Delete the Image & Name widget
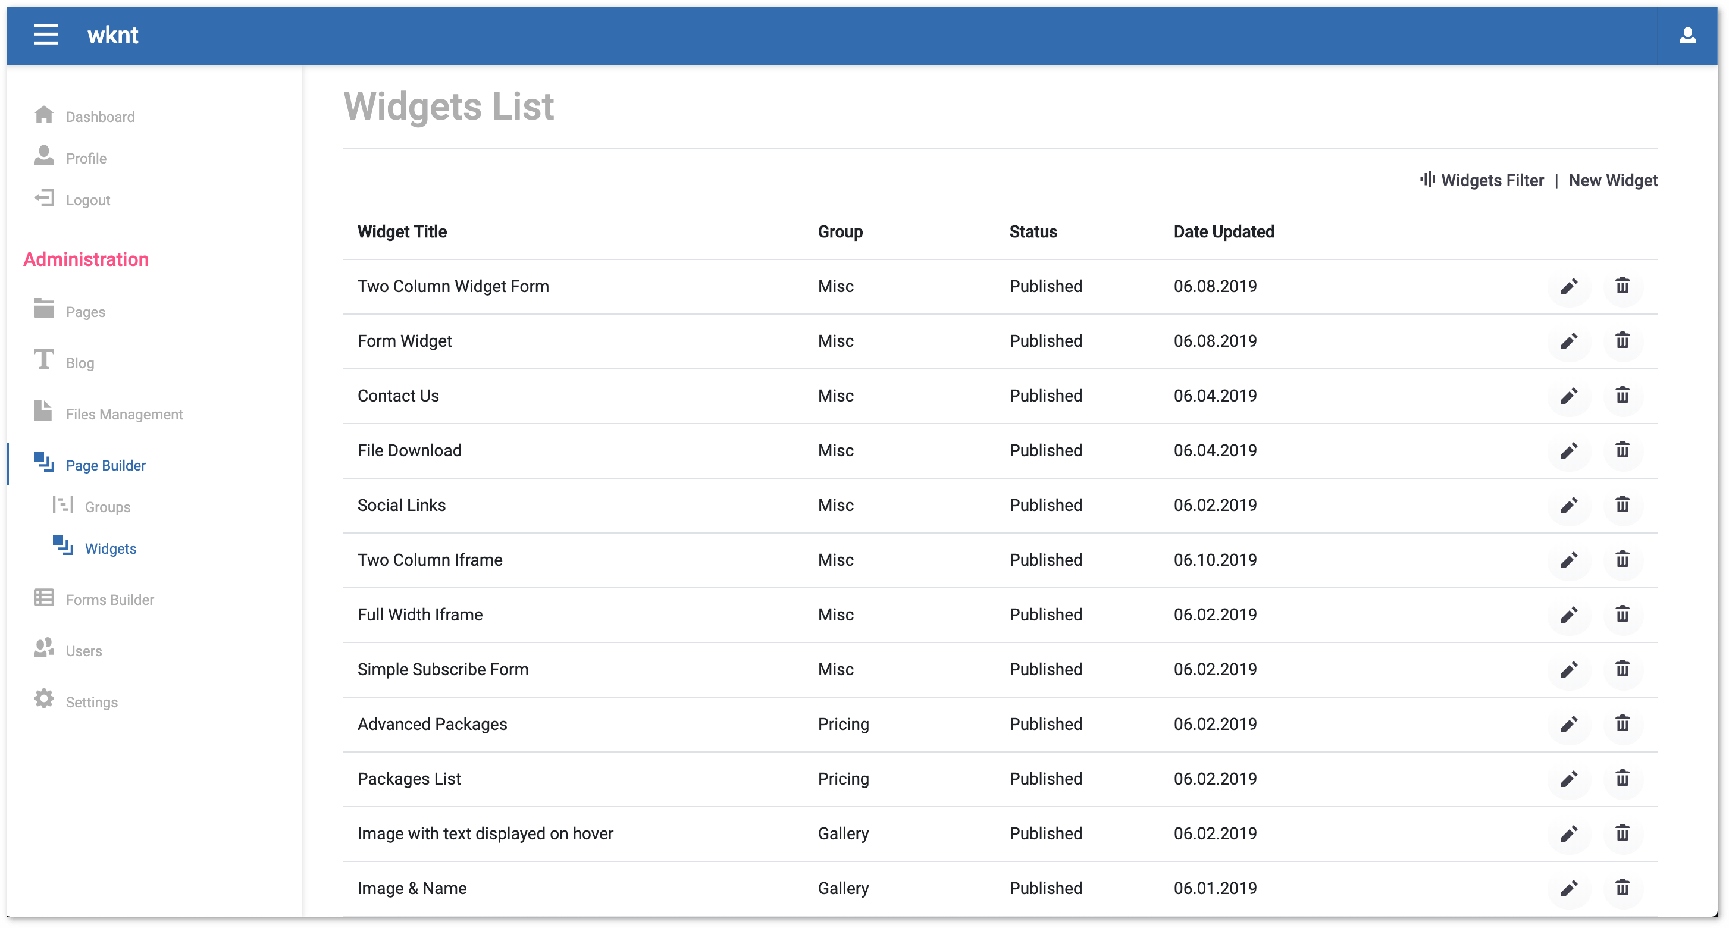The width and height of the screenshot is (1729, 928). 1622,888
